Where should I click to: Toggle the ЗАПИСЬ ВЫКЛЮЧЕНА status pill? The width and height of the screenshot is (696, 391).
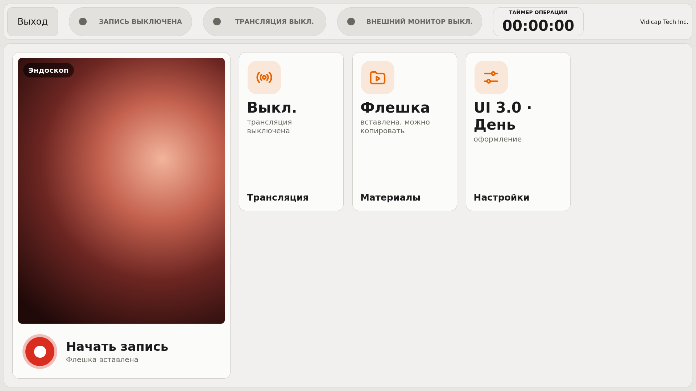tap(130, 22)
